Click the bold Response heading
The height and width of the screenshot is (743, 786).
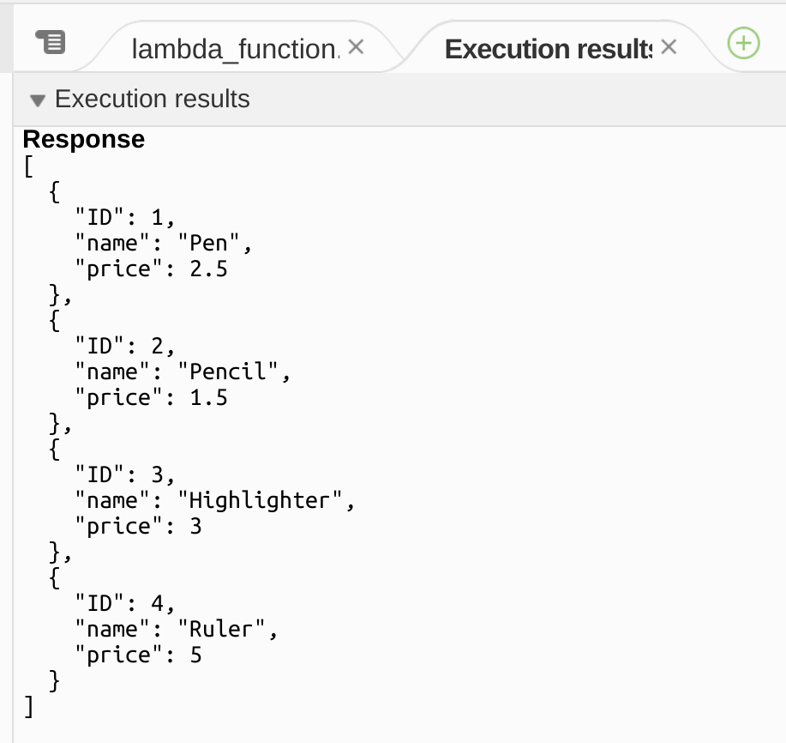click(84, 139)
